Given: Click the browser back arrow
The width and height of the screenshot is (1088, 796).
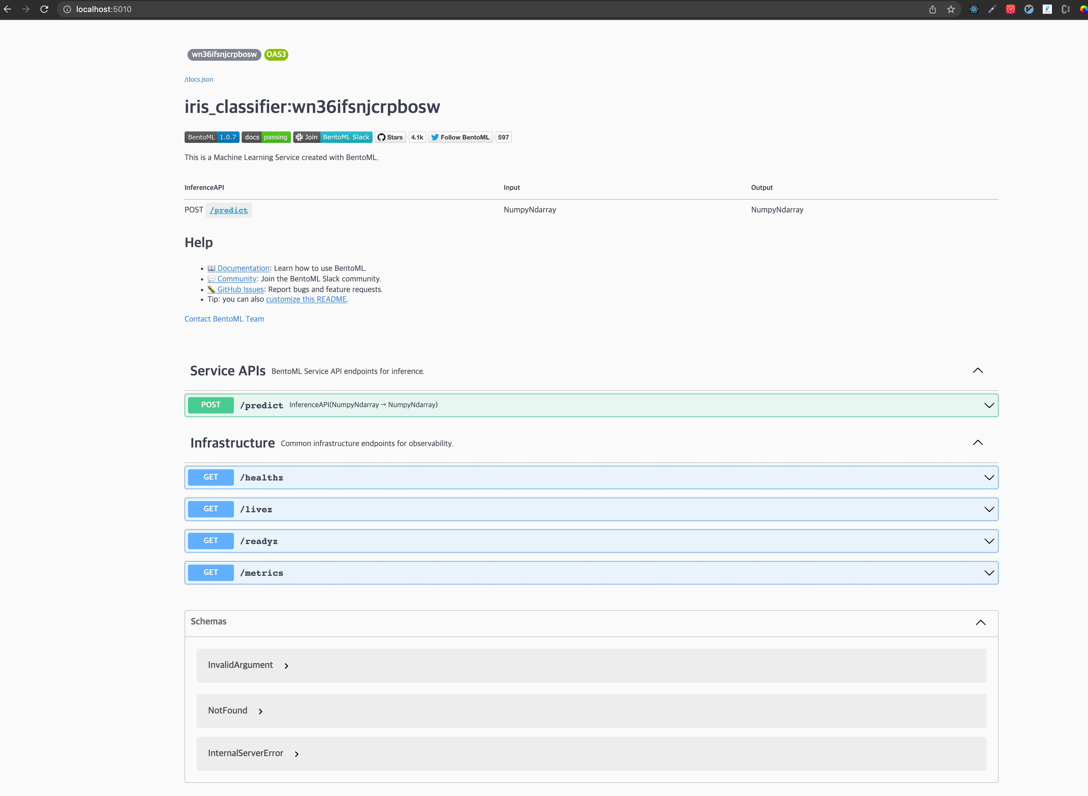Looking at the screenshot, I should (x=7, y=9).
